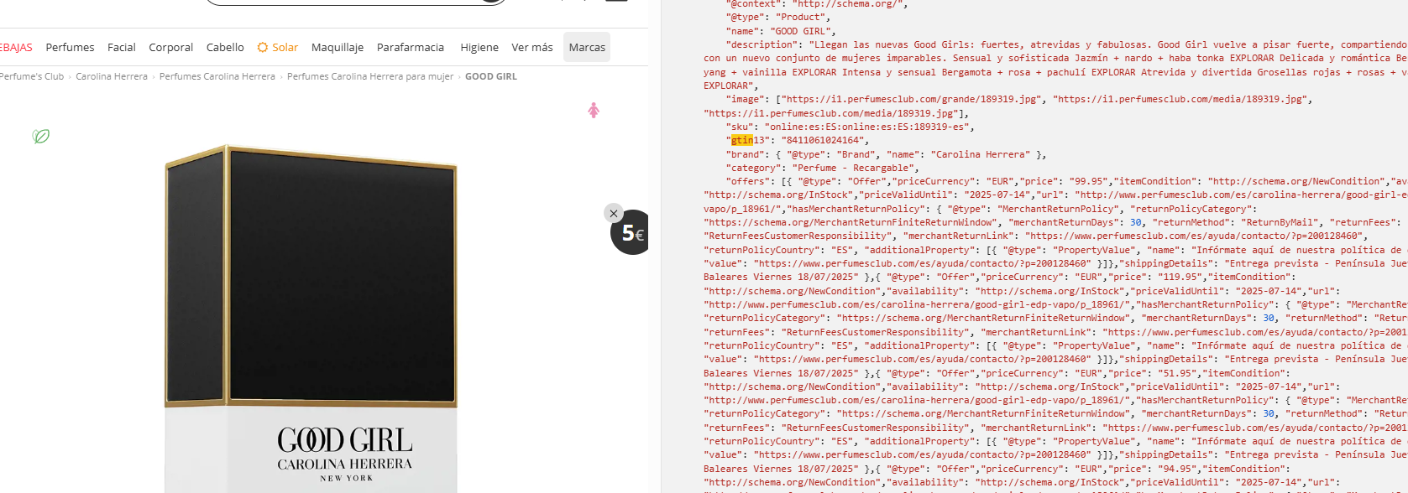Click the grande/189319.jpg image URL
This screenshot has width=1408, height=493.
[913, 99]
